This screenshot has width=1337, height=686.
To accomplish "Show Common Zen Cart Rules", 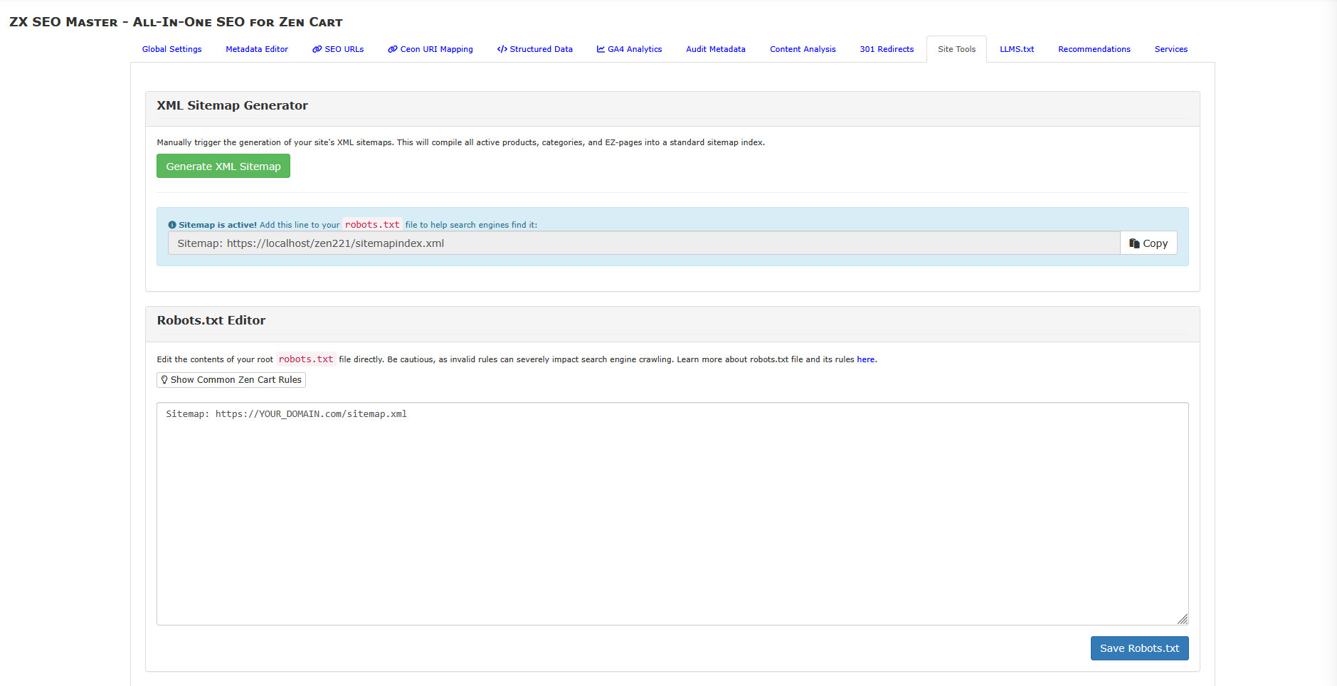I will (x=231, y=380).
